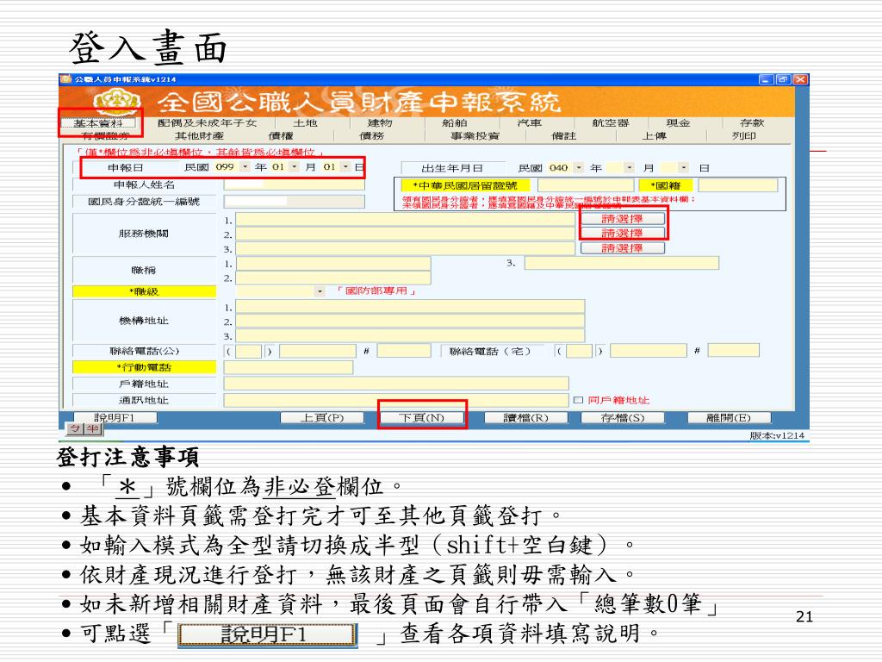The height and width of the screenshot is (662, 882).
Task: Click the ㄅ input method indicator
Action: coord(74,429)
